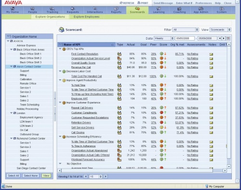The width and height of the screenshot is (241, 190).
Task: Go to previous date period arrow
Action: [220, 38]
